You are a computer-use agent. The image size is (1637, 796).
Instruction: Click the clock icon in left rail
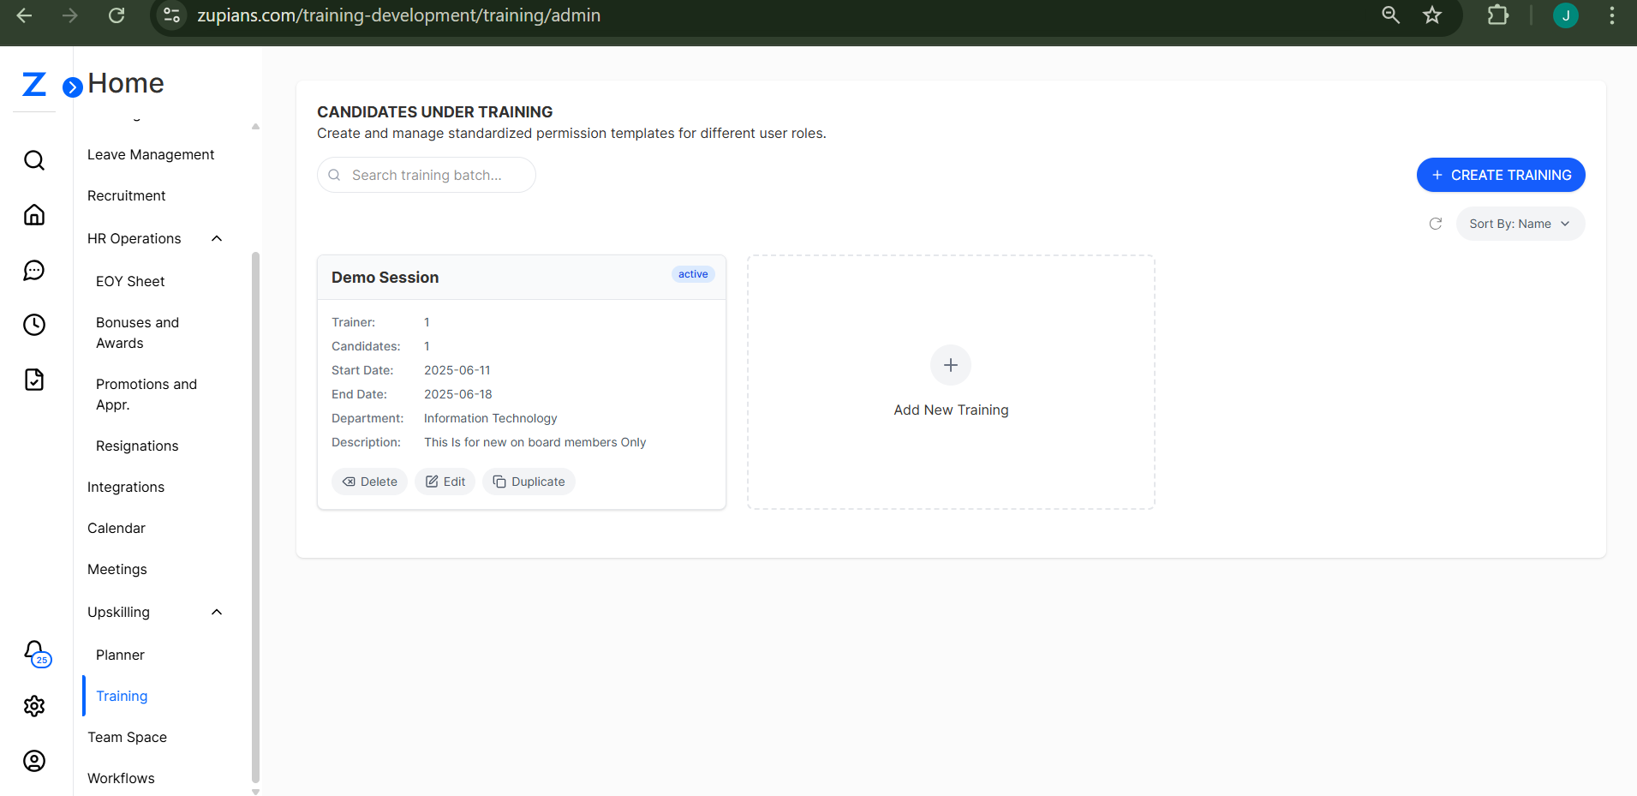click(34, 325)
